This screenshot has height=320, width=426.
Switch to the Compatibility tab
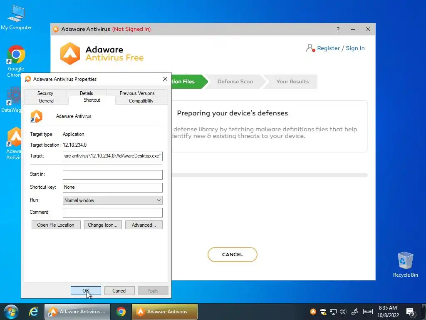pyautogui.click(x=141, y=101)
